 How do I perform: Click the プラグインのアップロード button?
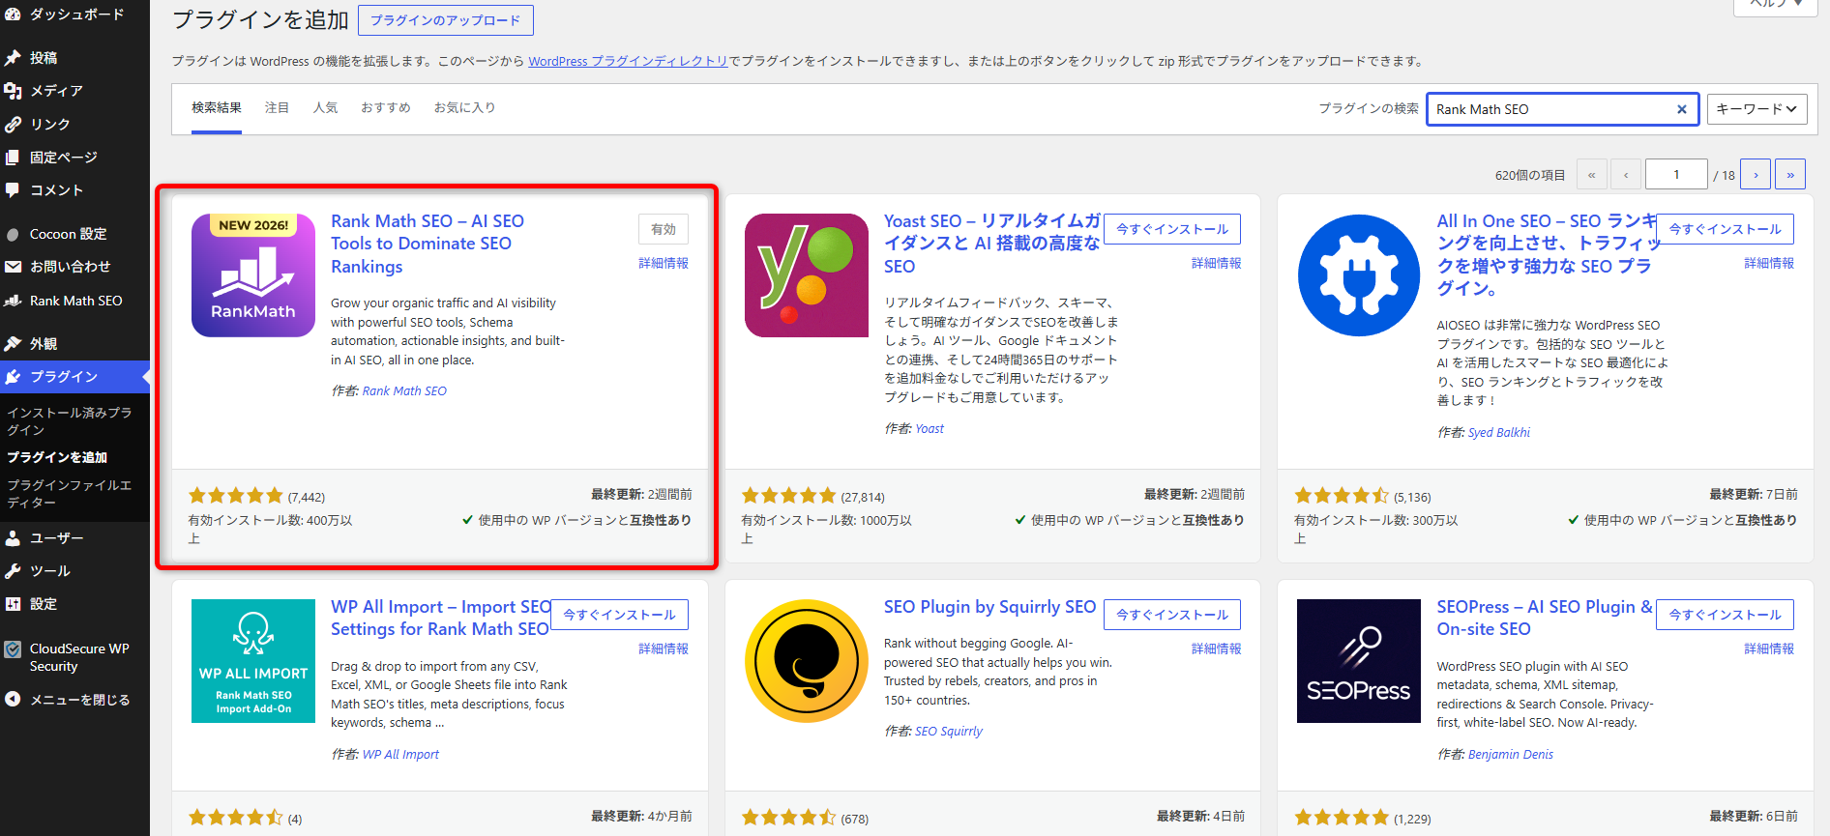[x=446, y=20]
